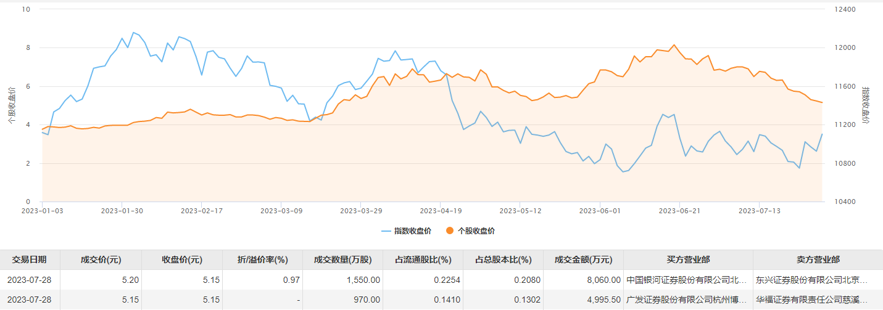The width and height of the screenshot is (883, 310).
Task: Click the 成交价(元) column header
Action: [101, 259]
